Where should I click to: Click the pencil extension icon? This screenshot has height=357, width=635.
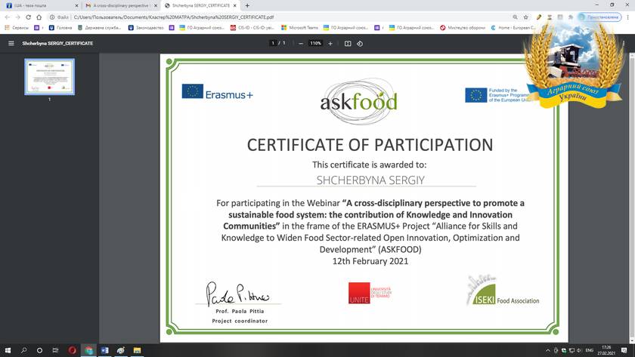coord(538,17)
